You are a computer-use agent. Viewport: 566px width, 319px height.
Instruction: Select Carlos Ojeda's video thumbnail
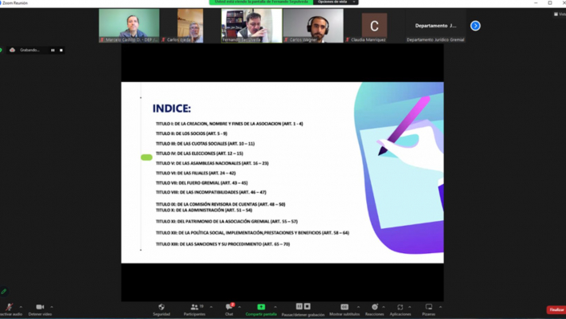[190, 26]
